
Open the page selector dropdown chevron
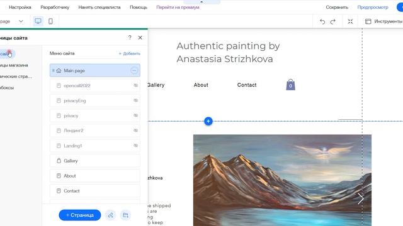click(x=21, y=21)
